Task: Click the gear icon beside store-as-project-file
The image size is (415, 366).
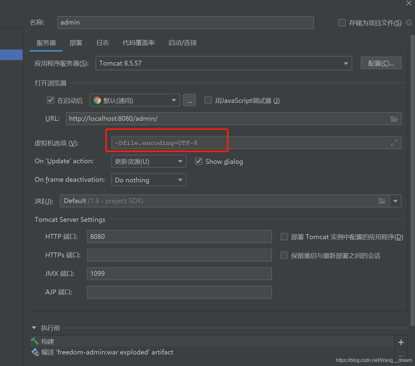Action: [x=409, y=23]
